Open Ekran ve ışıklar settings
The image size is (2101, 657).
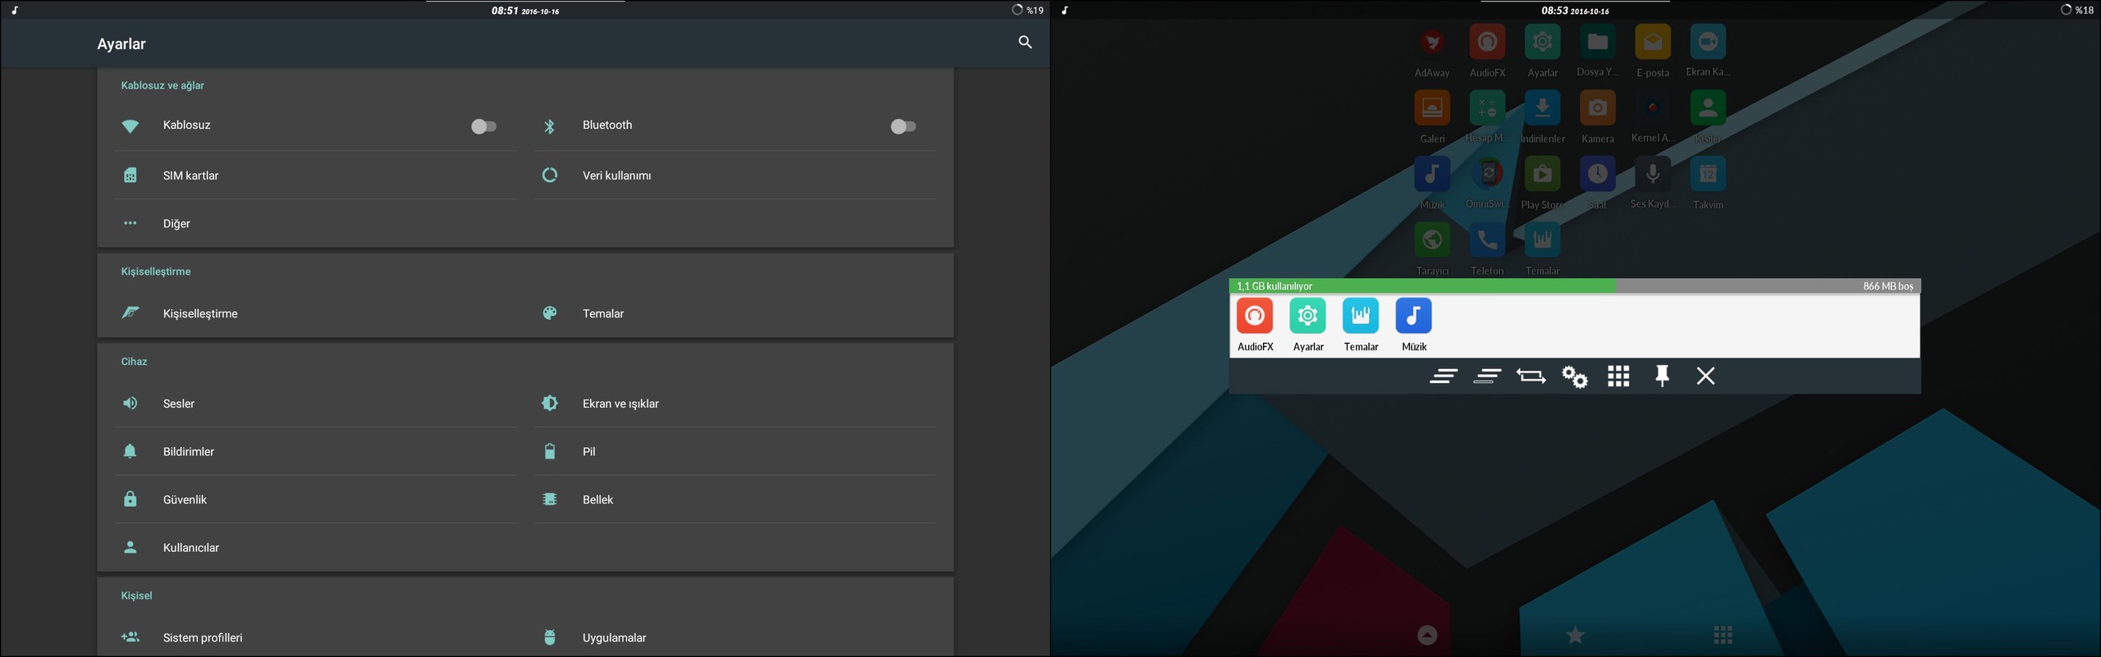[x=620, y=404]
